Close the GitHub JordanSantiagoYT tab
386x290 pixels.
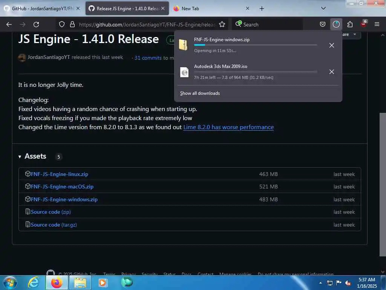(x=78, y=8)
